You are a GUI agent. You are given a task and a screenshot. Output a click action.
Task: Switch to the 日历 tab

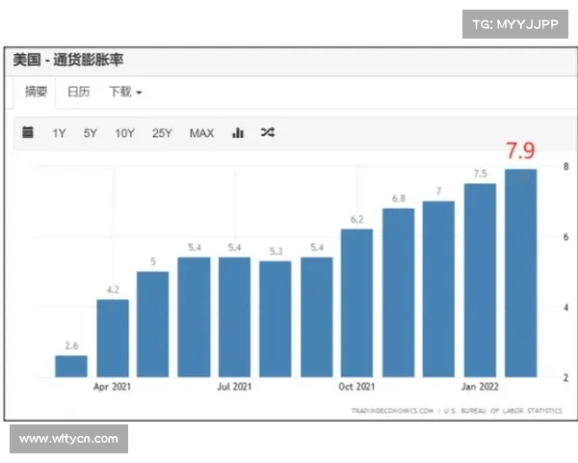(79, 92)
